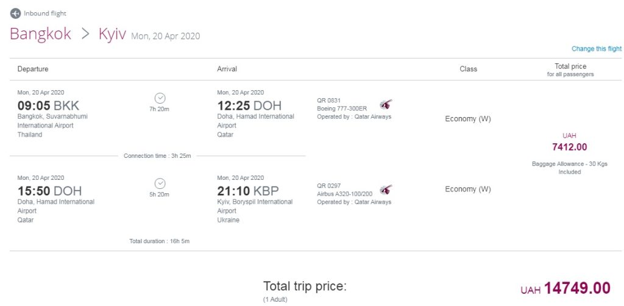Open the Change this flight link
The image size is (624, 306).
(x=596, y=49)
